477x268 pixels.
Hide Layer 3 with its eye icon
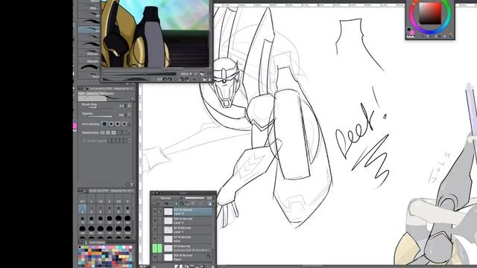click(x=154, y=211)
